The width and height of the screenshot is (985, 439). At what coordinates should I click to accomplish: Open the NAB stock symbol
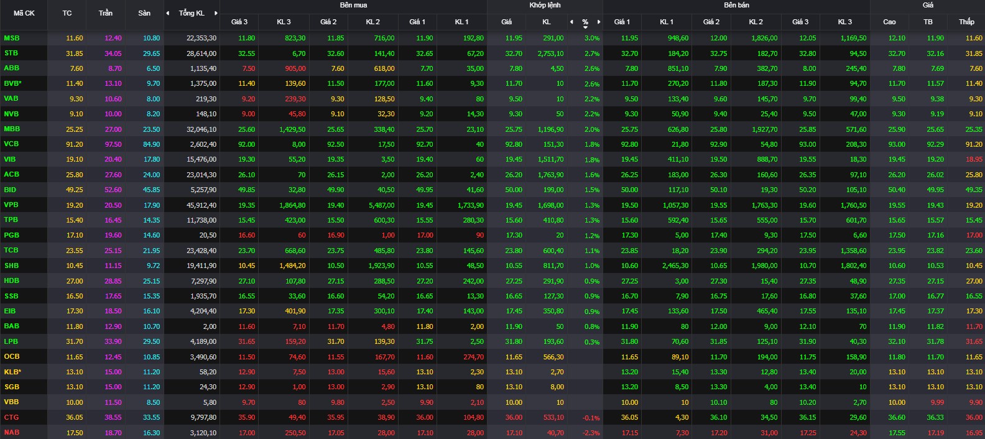pos(12,432)
